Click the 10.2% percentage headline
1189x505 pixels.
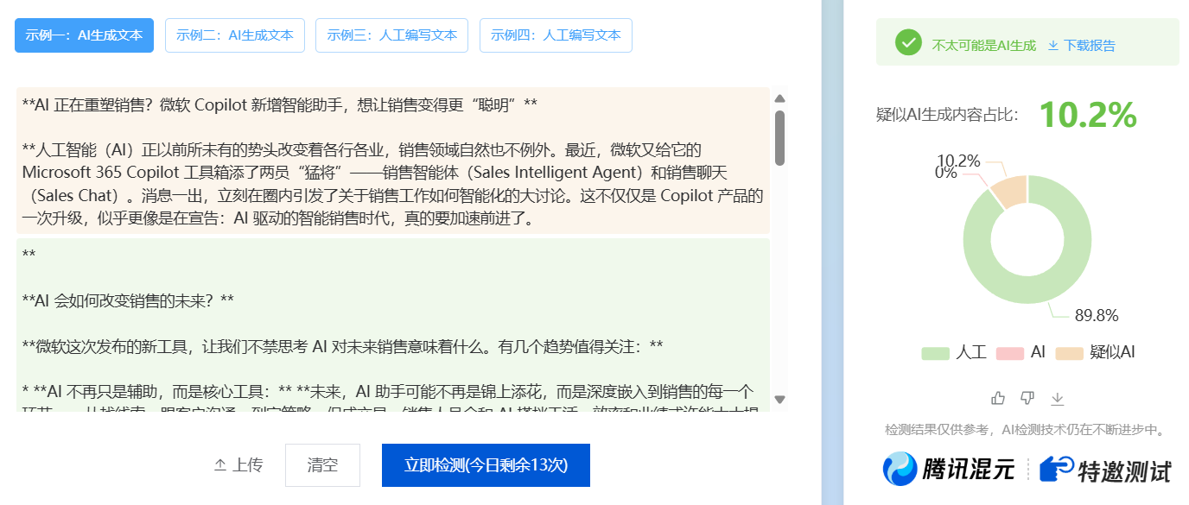pyautogui.click(x=1088, y=115)
